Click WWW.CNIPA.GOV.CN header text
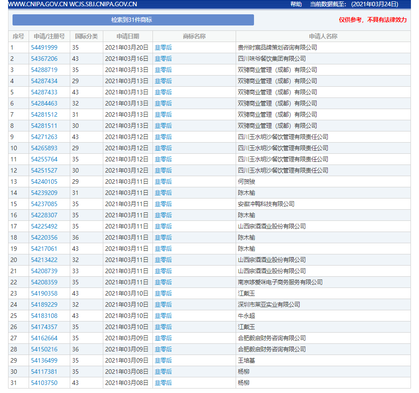 38,4
